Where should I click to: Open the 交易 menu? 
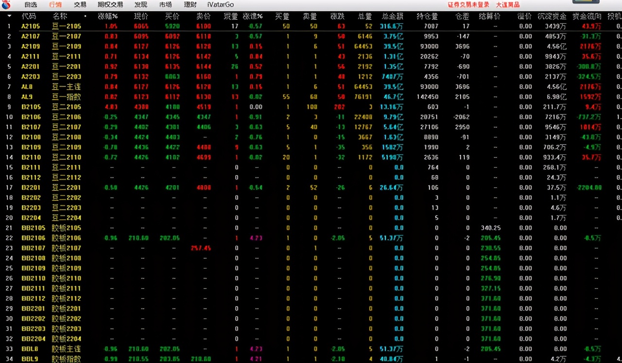(80, 5)
